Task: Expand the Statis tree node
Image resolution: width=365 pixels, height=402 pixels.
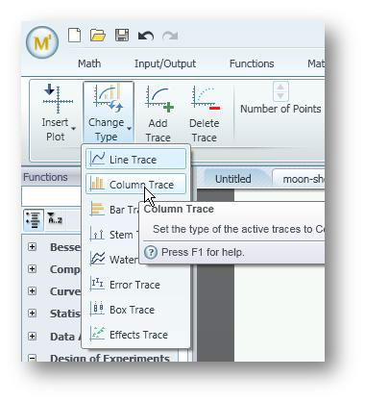Action: 32,314
